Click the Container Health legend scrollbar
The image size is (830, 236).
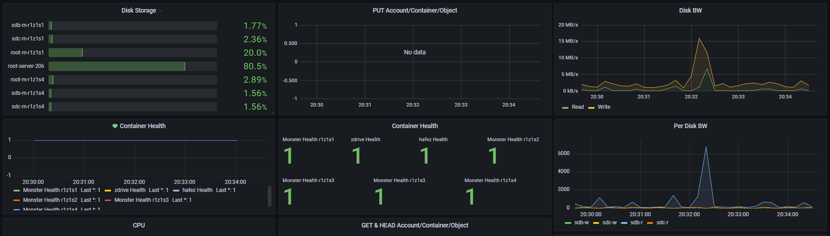[x=270, y=196]
